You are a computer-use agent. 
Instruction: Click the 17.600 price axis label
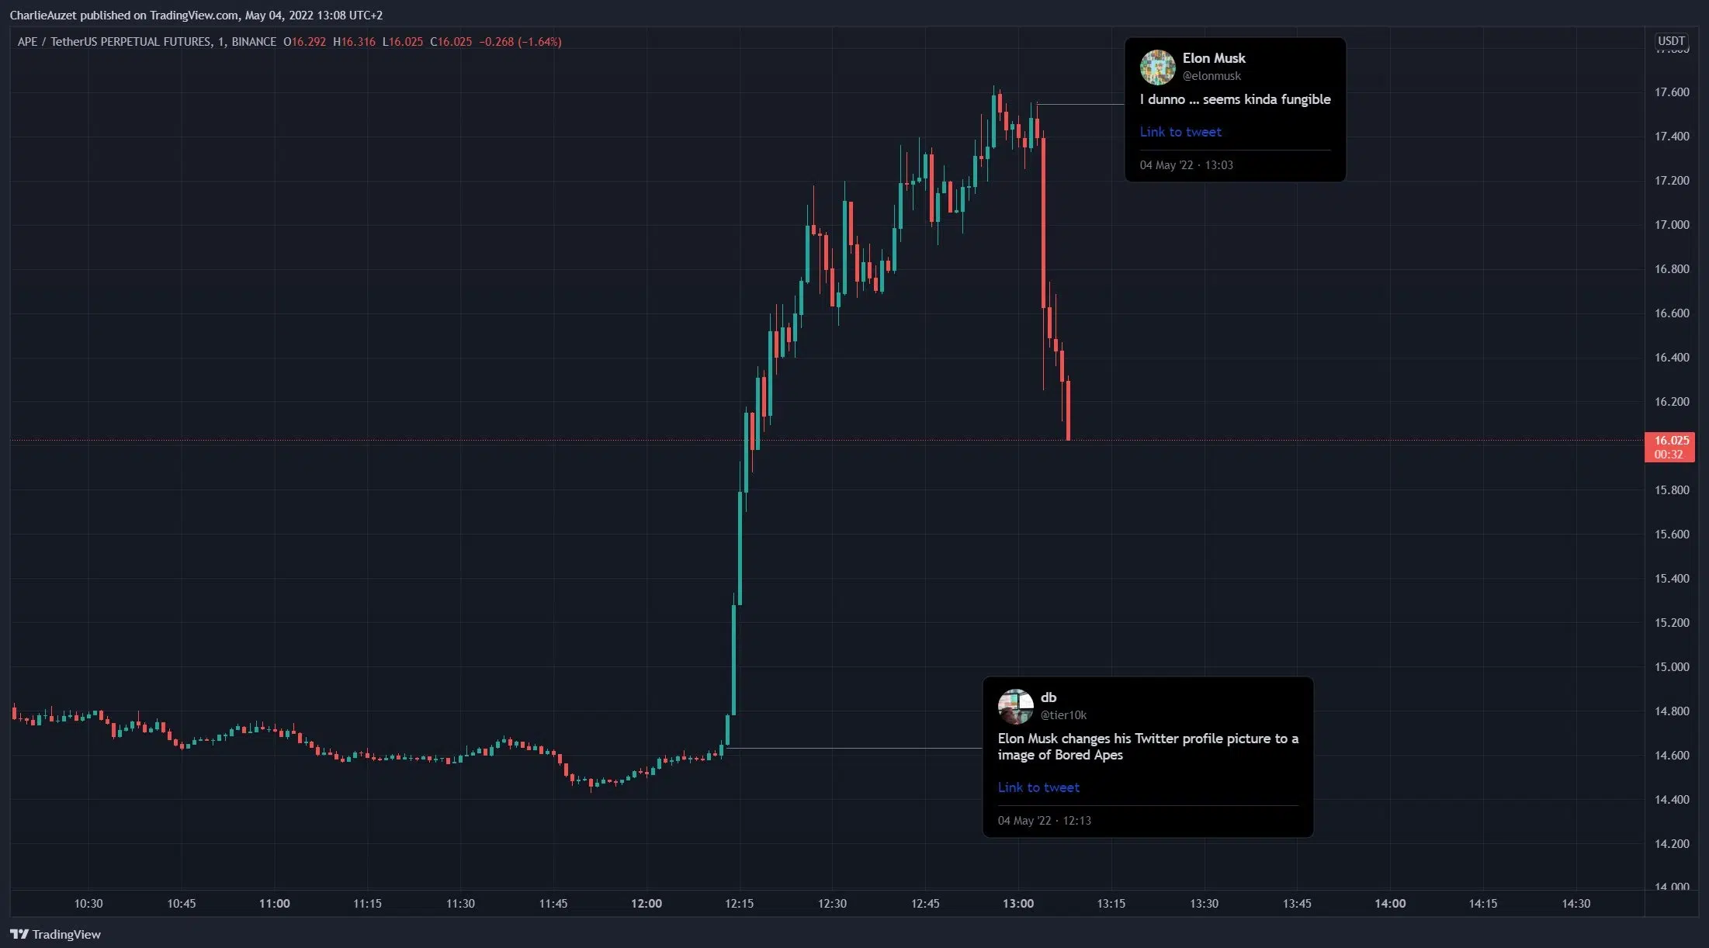pos(1671,92)
